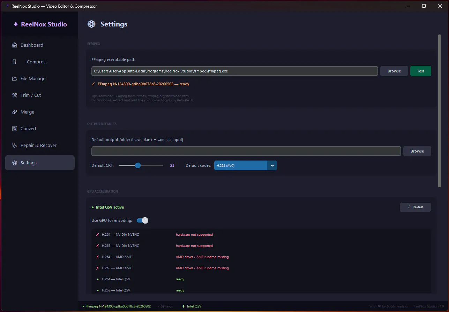
Task: Go to the Convert page in sidebar
Action: coord(40,128)
